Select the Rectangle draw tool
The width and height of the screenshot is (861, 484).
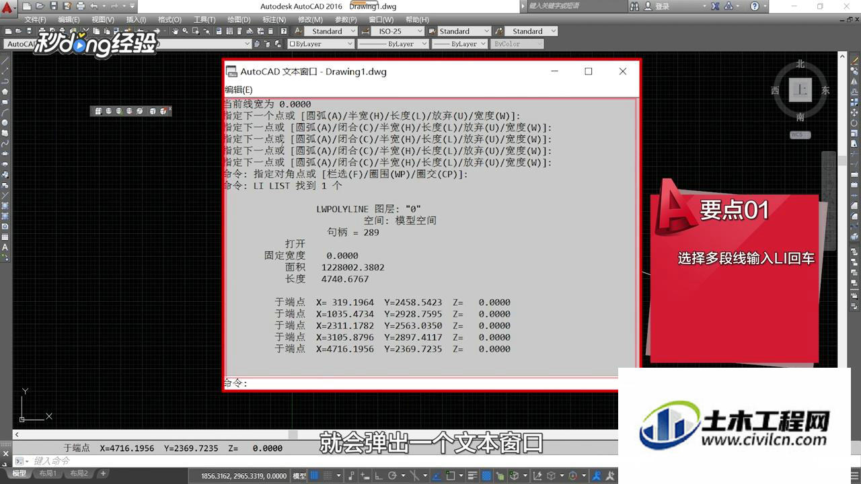(x=5, y=102)
